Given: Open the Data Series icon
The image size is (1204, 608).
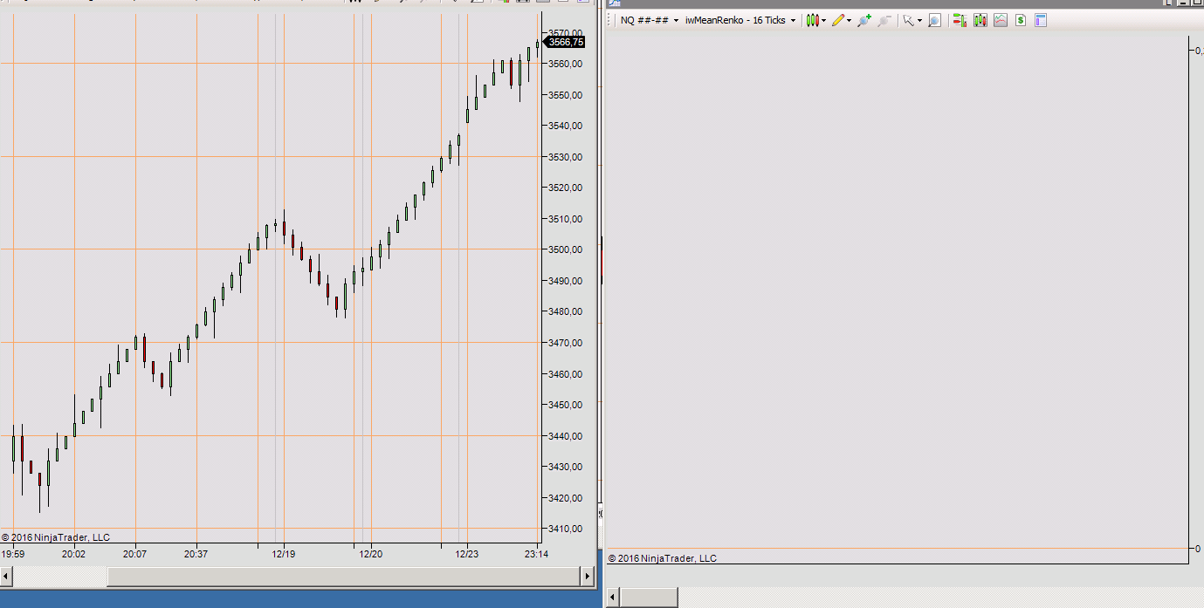Looking at the screenshot, I should pyautogui.click(x=980, y=20).
